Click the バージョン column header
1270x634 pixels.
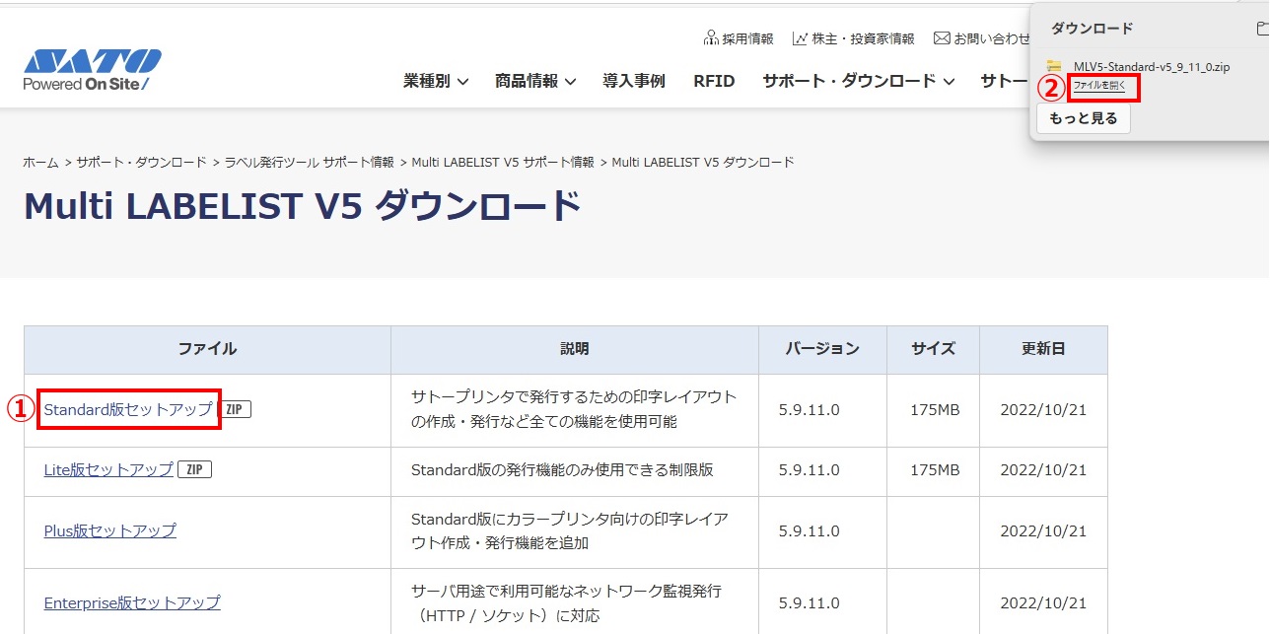pos(822,349)
